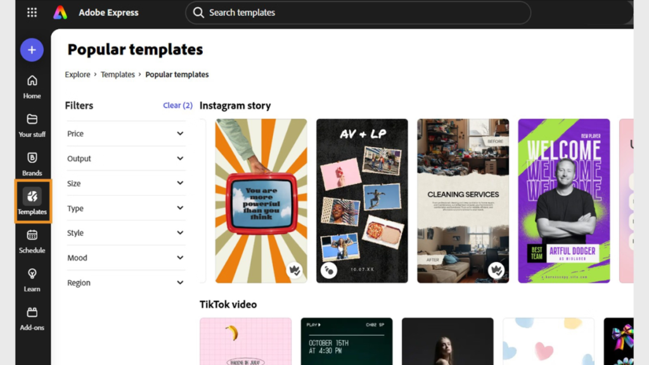Click inside the Search templates field

285,12
